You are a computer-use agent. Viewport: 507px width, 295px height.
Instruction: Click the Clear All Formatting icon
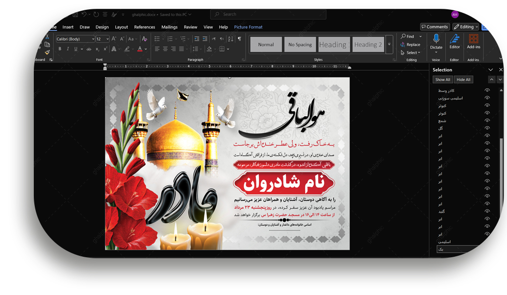pyautogui.click(x=144, y=39)
